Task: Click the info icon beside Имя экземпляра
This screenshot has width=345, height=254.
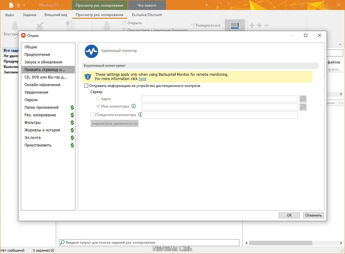Action: [134, 106]
